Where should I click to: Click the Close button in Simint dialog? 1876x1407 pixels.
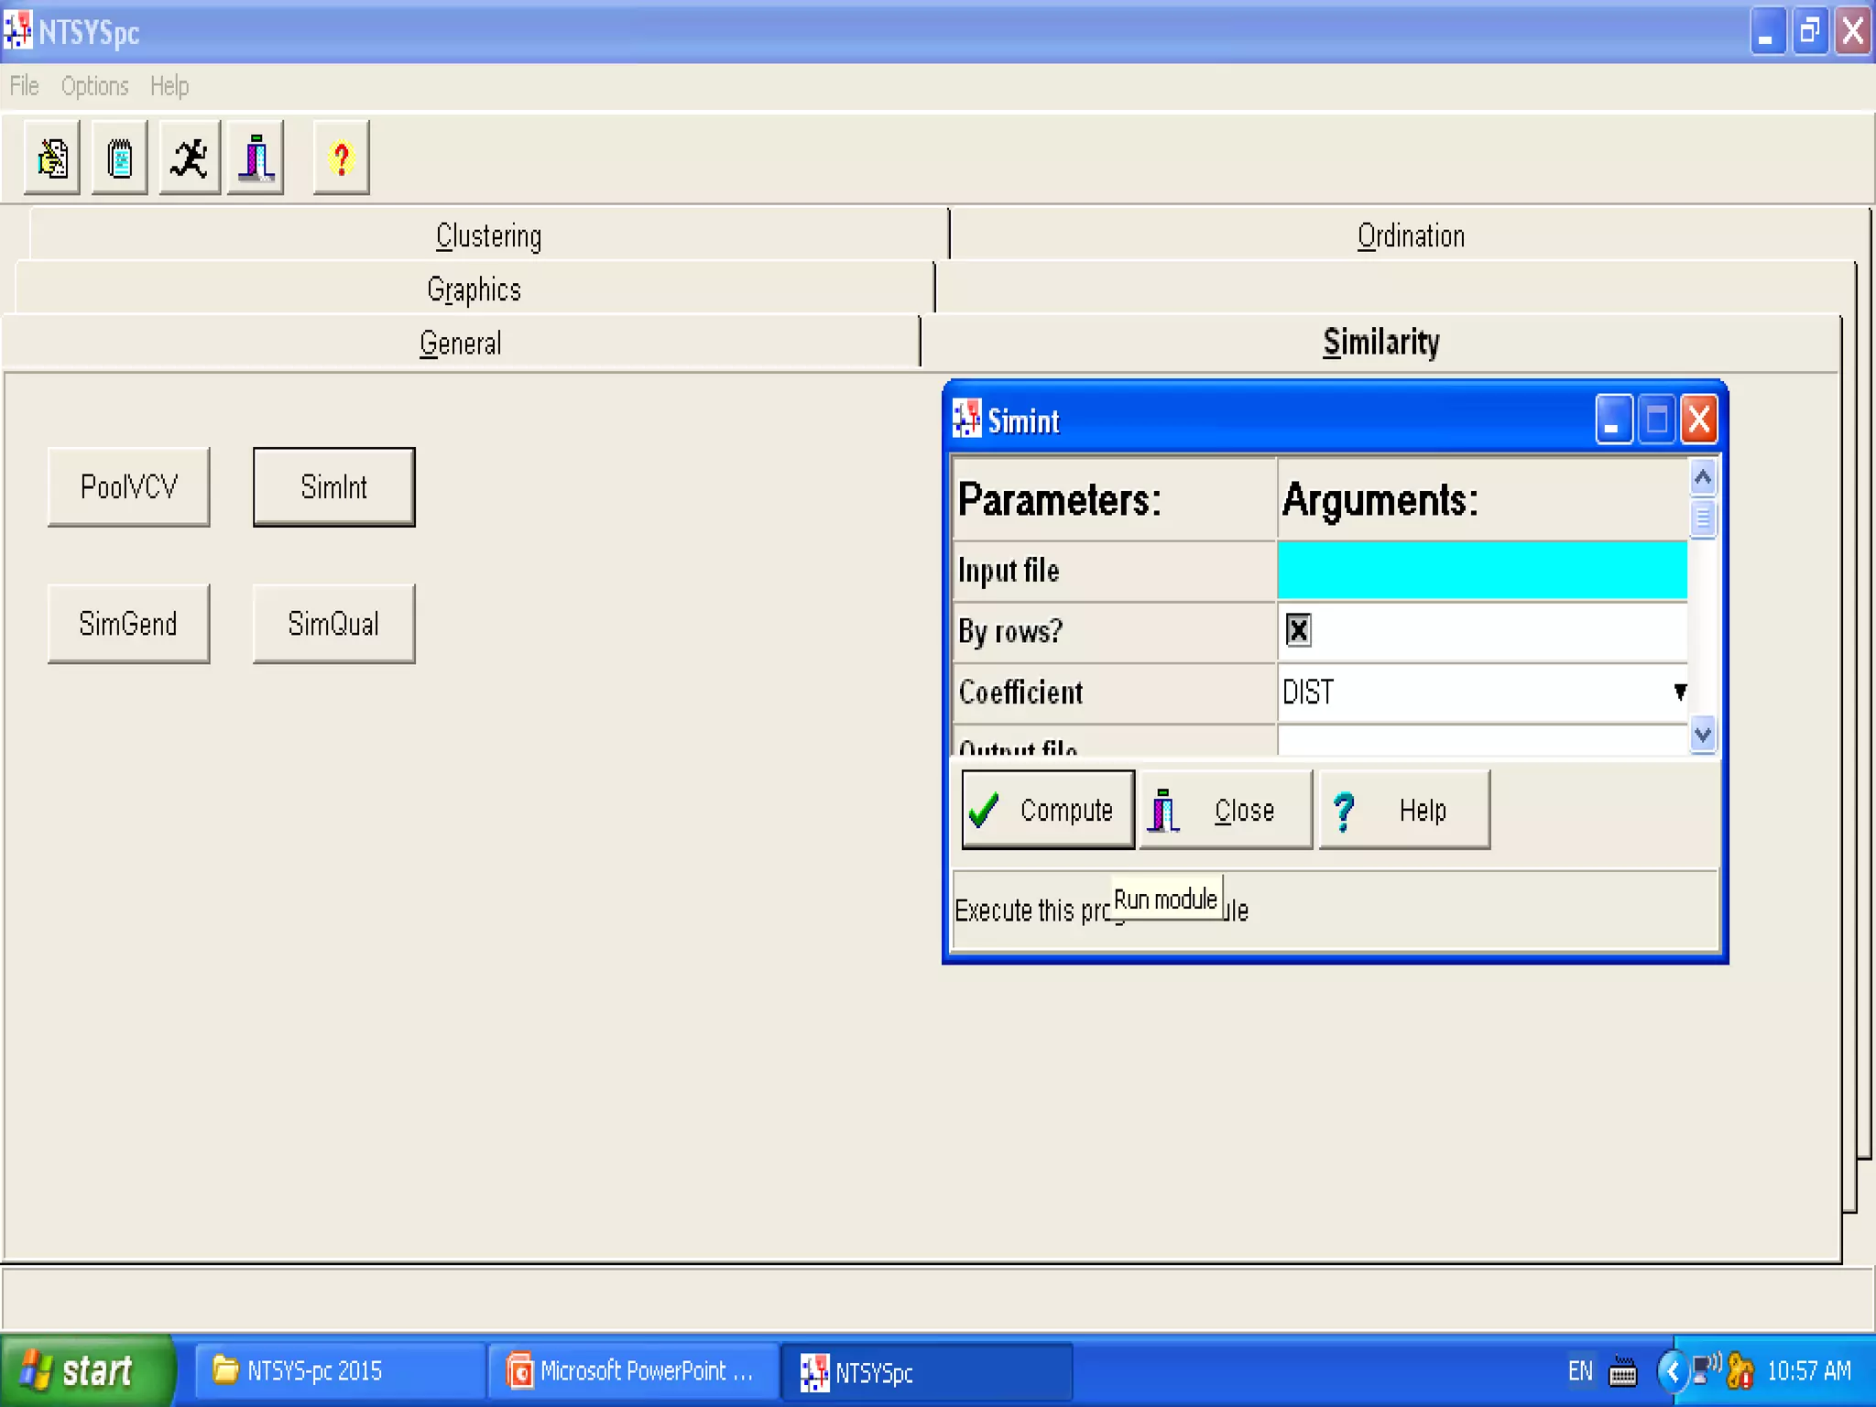(1225, 811)
